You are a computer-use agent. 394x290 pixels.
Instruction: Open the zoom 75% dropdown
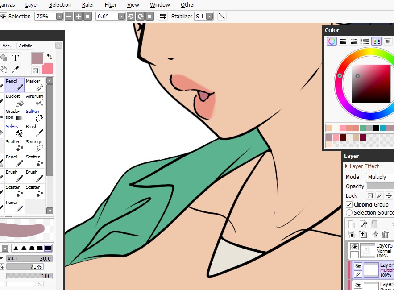pos(59,17)
